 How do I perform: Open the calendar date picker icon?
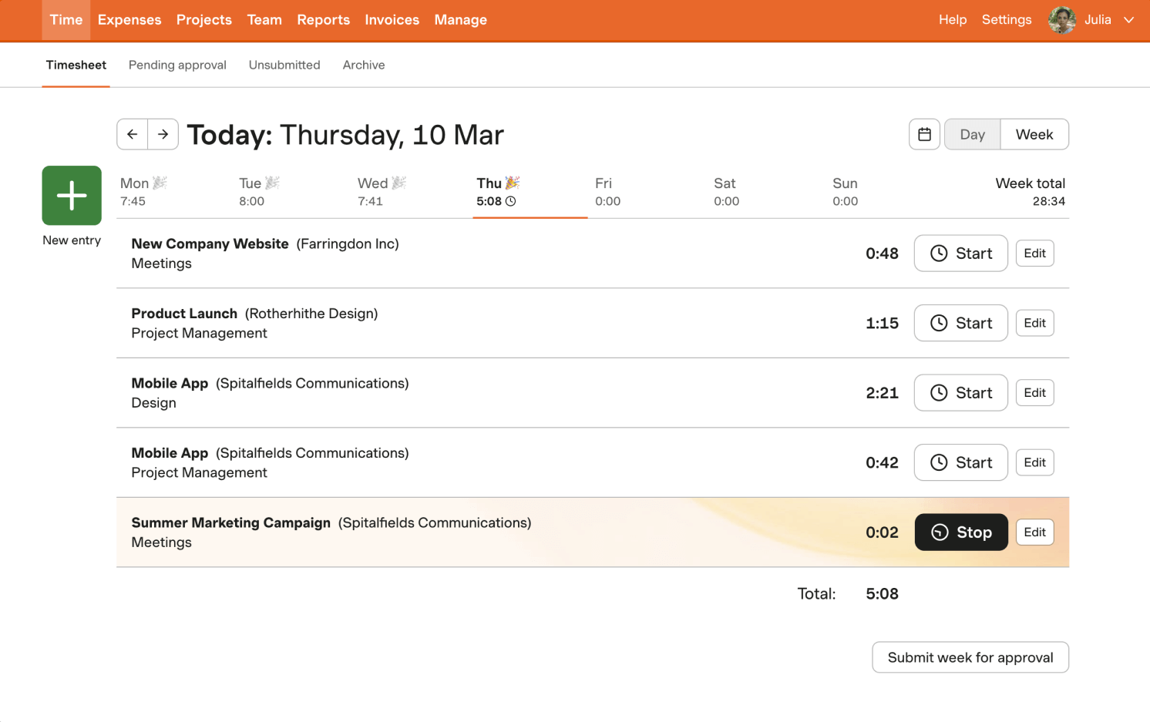(x=924, y=134)
